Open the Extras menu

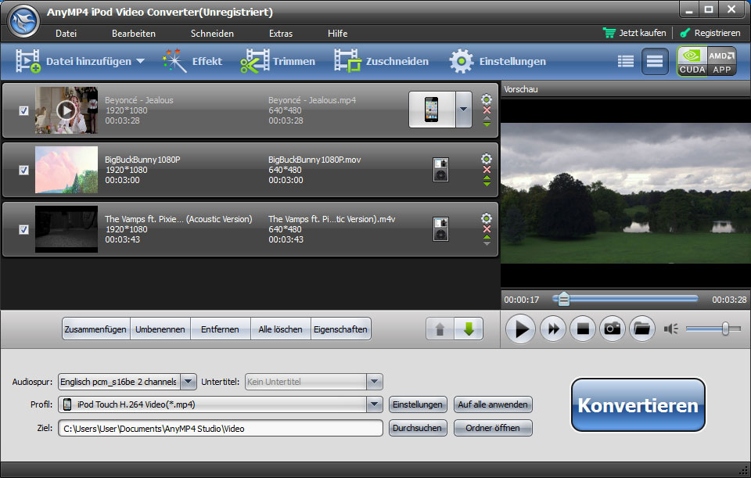pyautogui.click(x=281, y=34)
